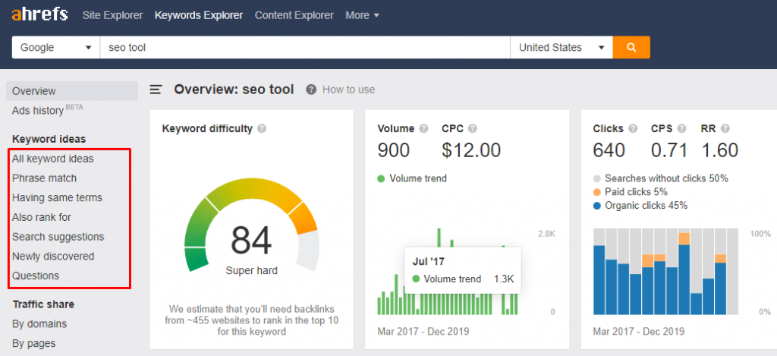Screen dimensions: 777x356
Task: Click the How to use help icon
Action: coord(311,90)
